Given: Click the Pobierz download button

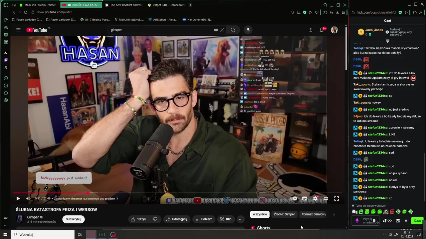Looking at the screenshot, I should [x=204, y=219].
